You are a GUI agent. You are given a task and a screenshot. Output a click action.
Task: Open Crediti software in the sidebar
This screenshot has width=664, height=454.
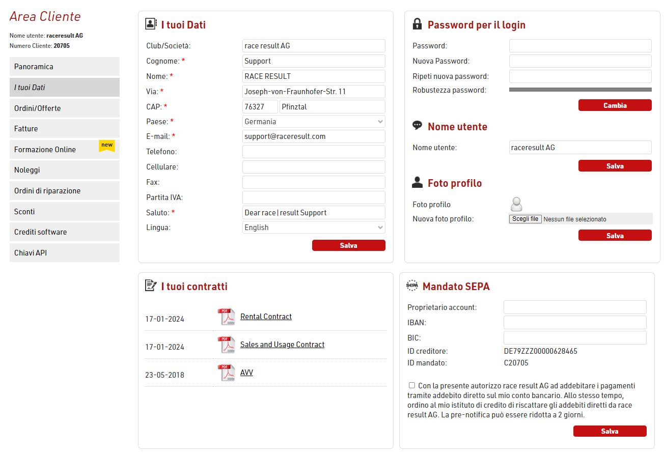point(65,232)
